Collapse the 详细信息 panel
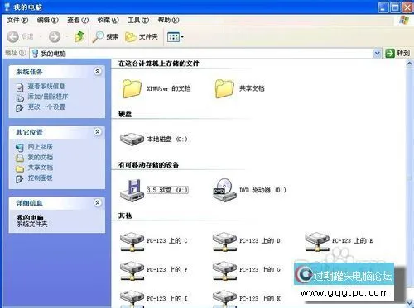 click(98, 203)
